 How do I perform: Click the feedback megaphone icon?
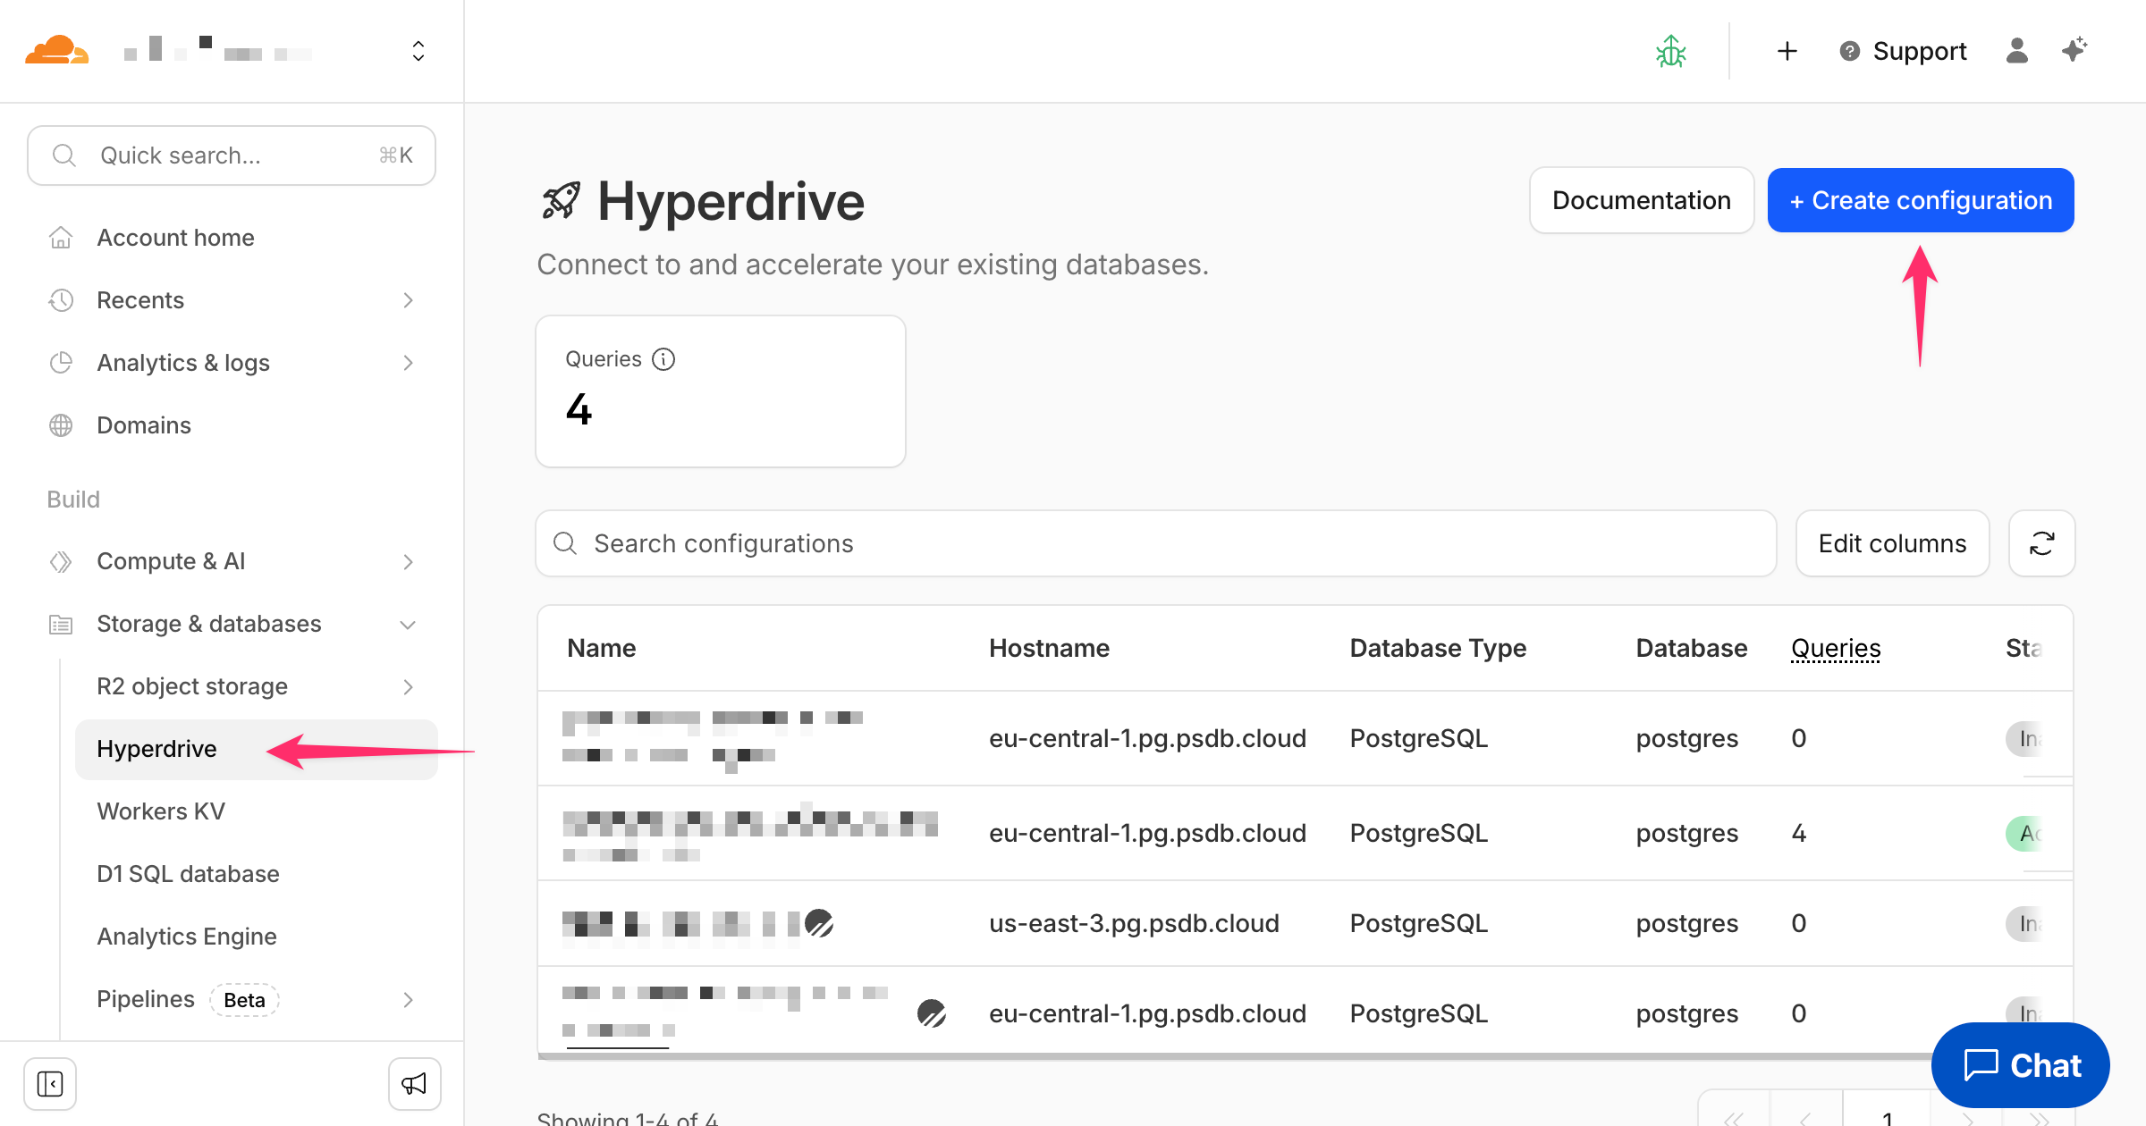[x=414, y=1083]
